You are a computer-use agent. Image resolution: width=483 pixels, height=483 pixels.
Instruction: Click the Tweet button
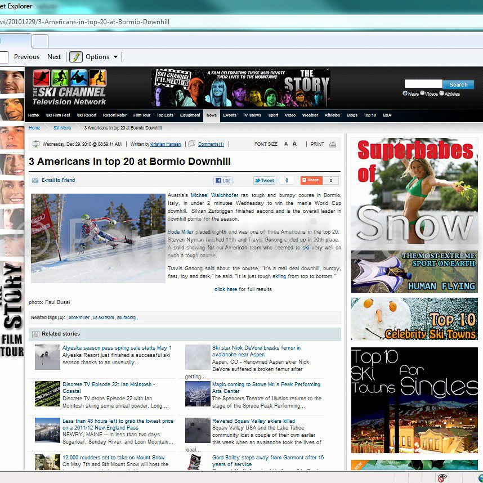(265, 181)
